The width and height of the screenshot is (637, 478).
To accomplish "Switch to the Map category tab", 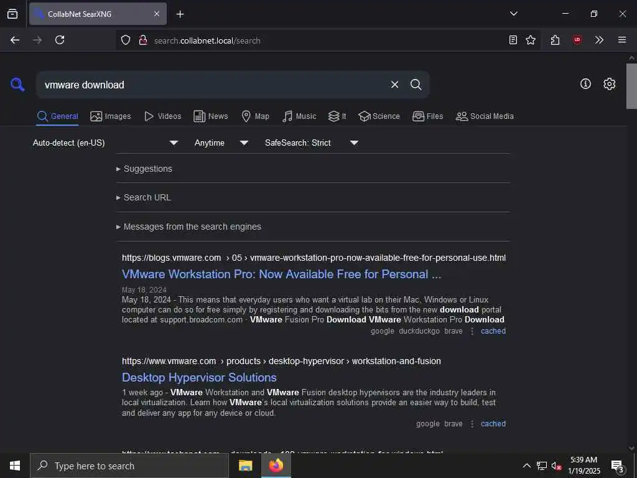I will click(x=255, y=116).
